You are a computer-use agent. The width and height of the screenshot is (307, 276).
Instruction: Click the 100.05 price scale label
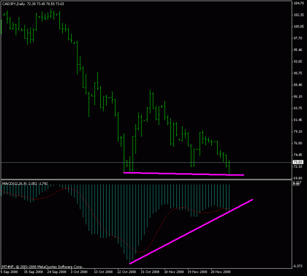click(298, 26)
